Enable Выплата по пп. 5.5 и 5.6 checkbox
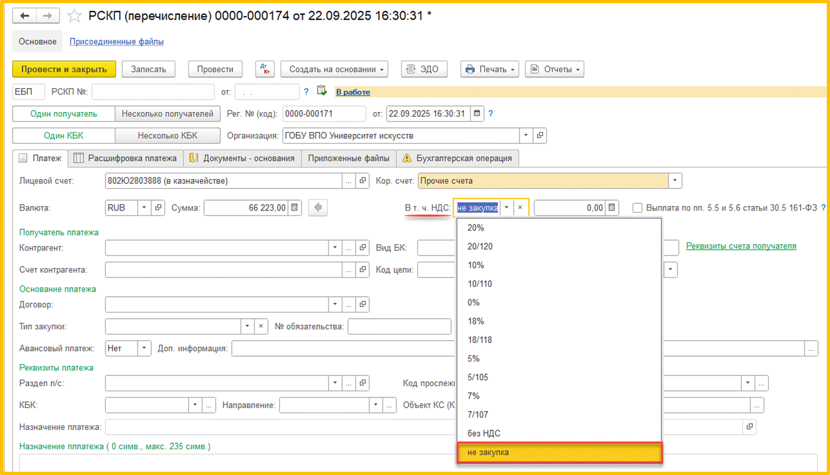The height and width of the screenshot is (475, 830). coord(637,208)
